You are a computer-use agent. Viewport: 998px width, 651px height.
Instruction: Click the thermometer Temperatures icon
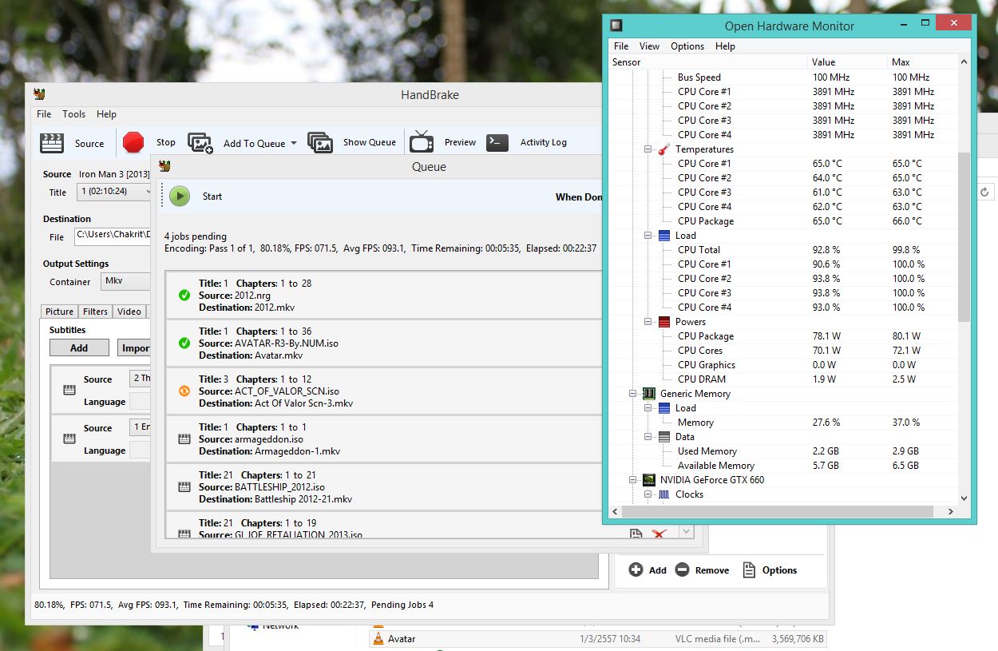point(664,149)
